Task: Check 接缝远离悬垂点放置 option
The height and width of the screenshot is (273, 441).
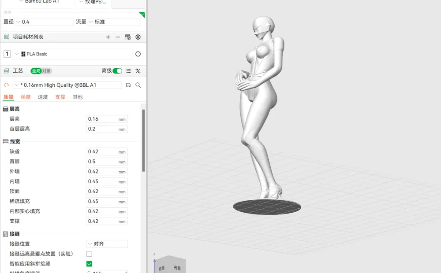Action: tap(89, 254)
